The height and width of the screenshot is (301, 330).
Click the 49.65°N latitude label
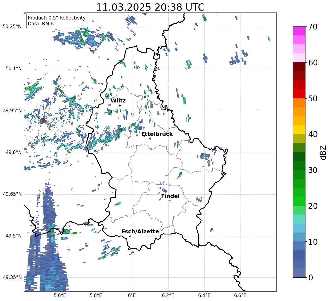pyautogui.click(x=12, y=194)
